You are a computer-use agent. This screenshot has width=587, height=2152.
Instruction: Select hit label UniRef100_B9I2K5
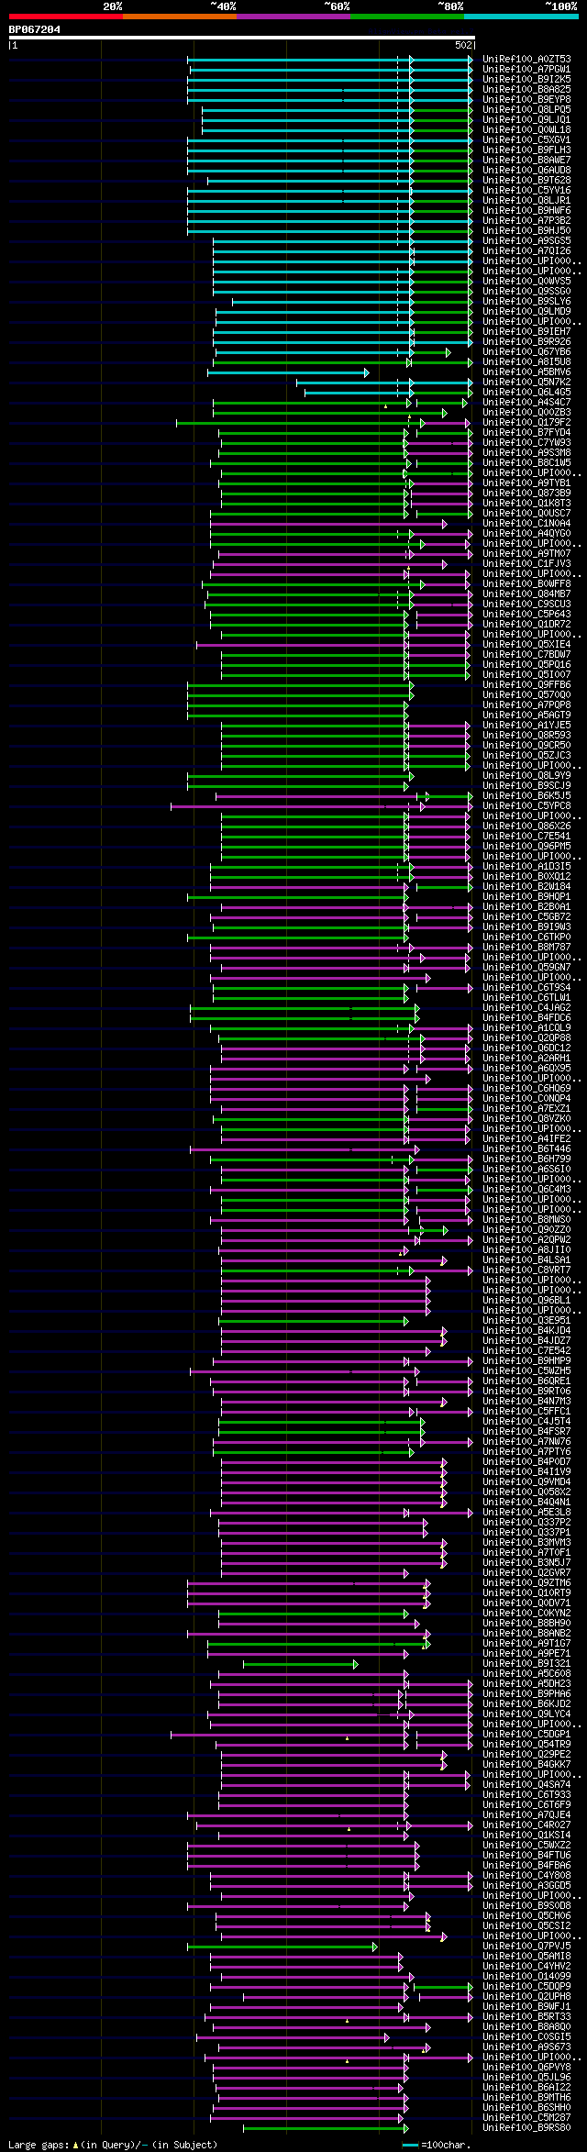coord(526,79)
